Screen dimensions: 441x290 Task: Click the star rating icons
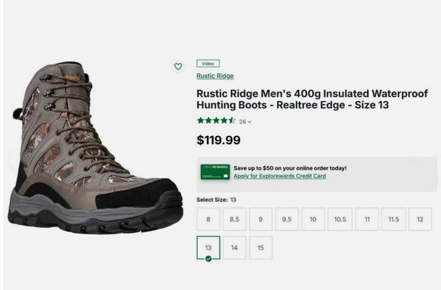(216, 121)
